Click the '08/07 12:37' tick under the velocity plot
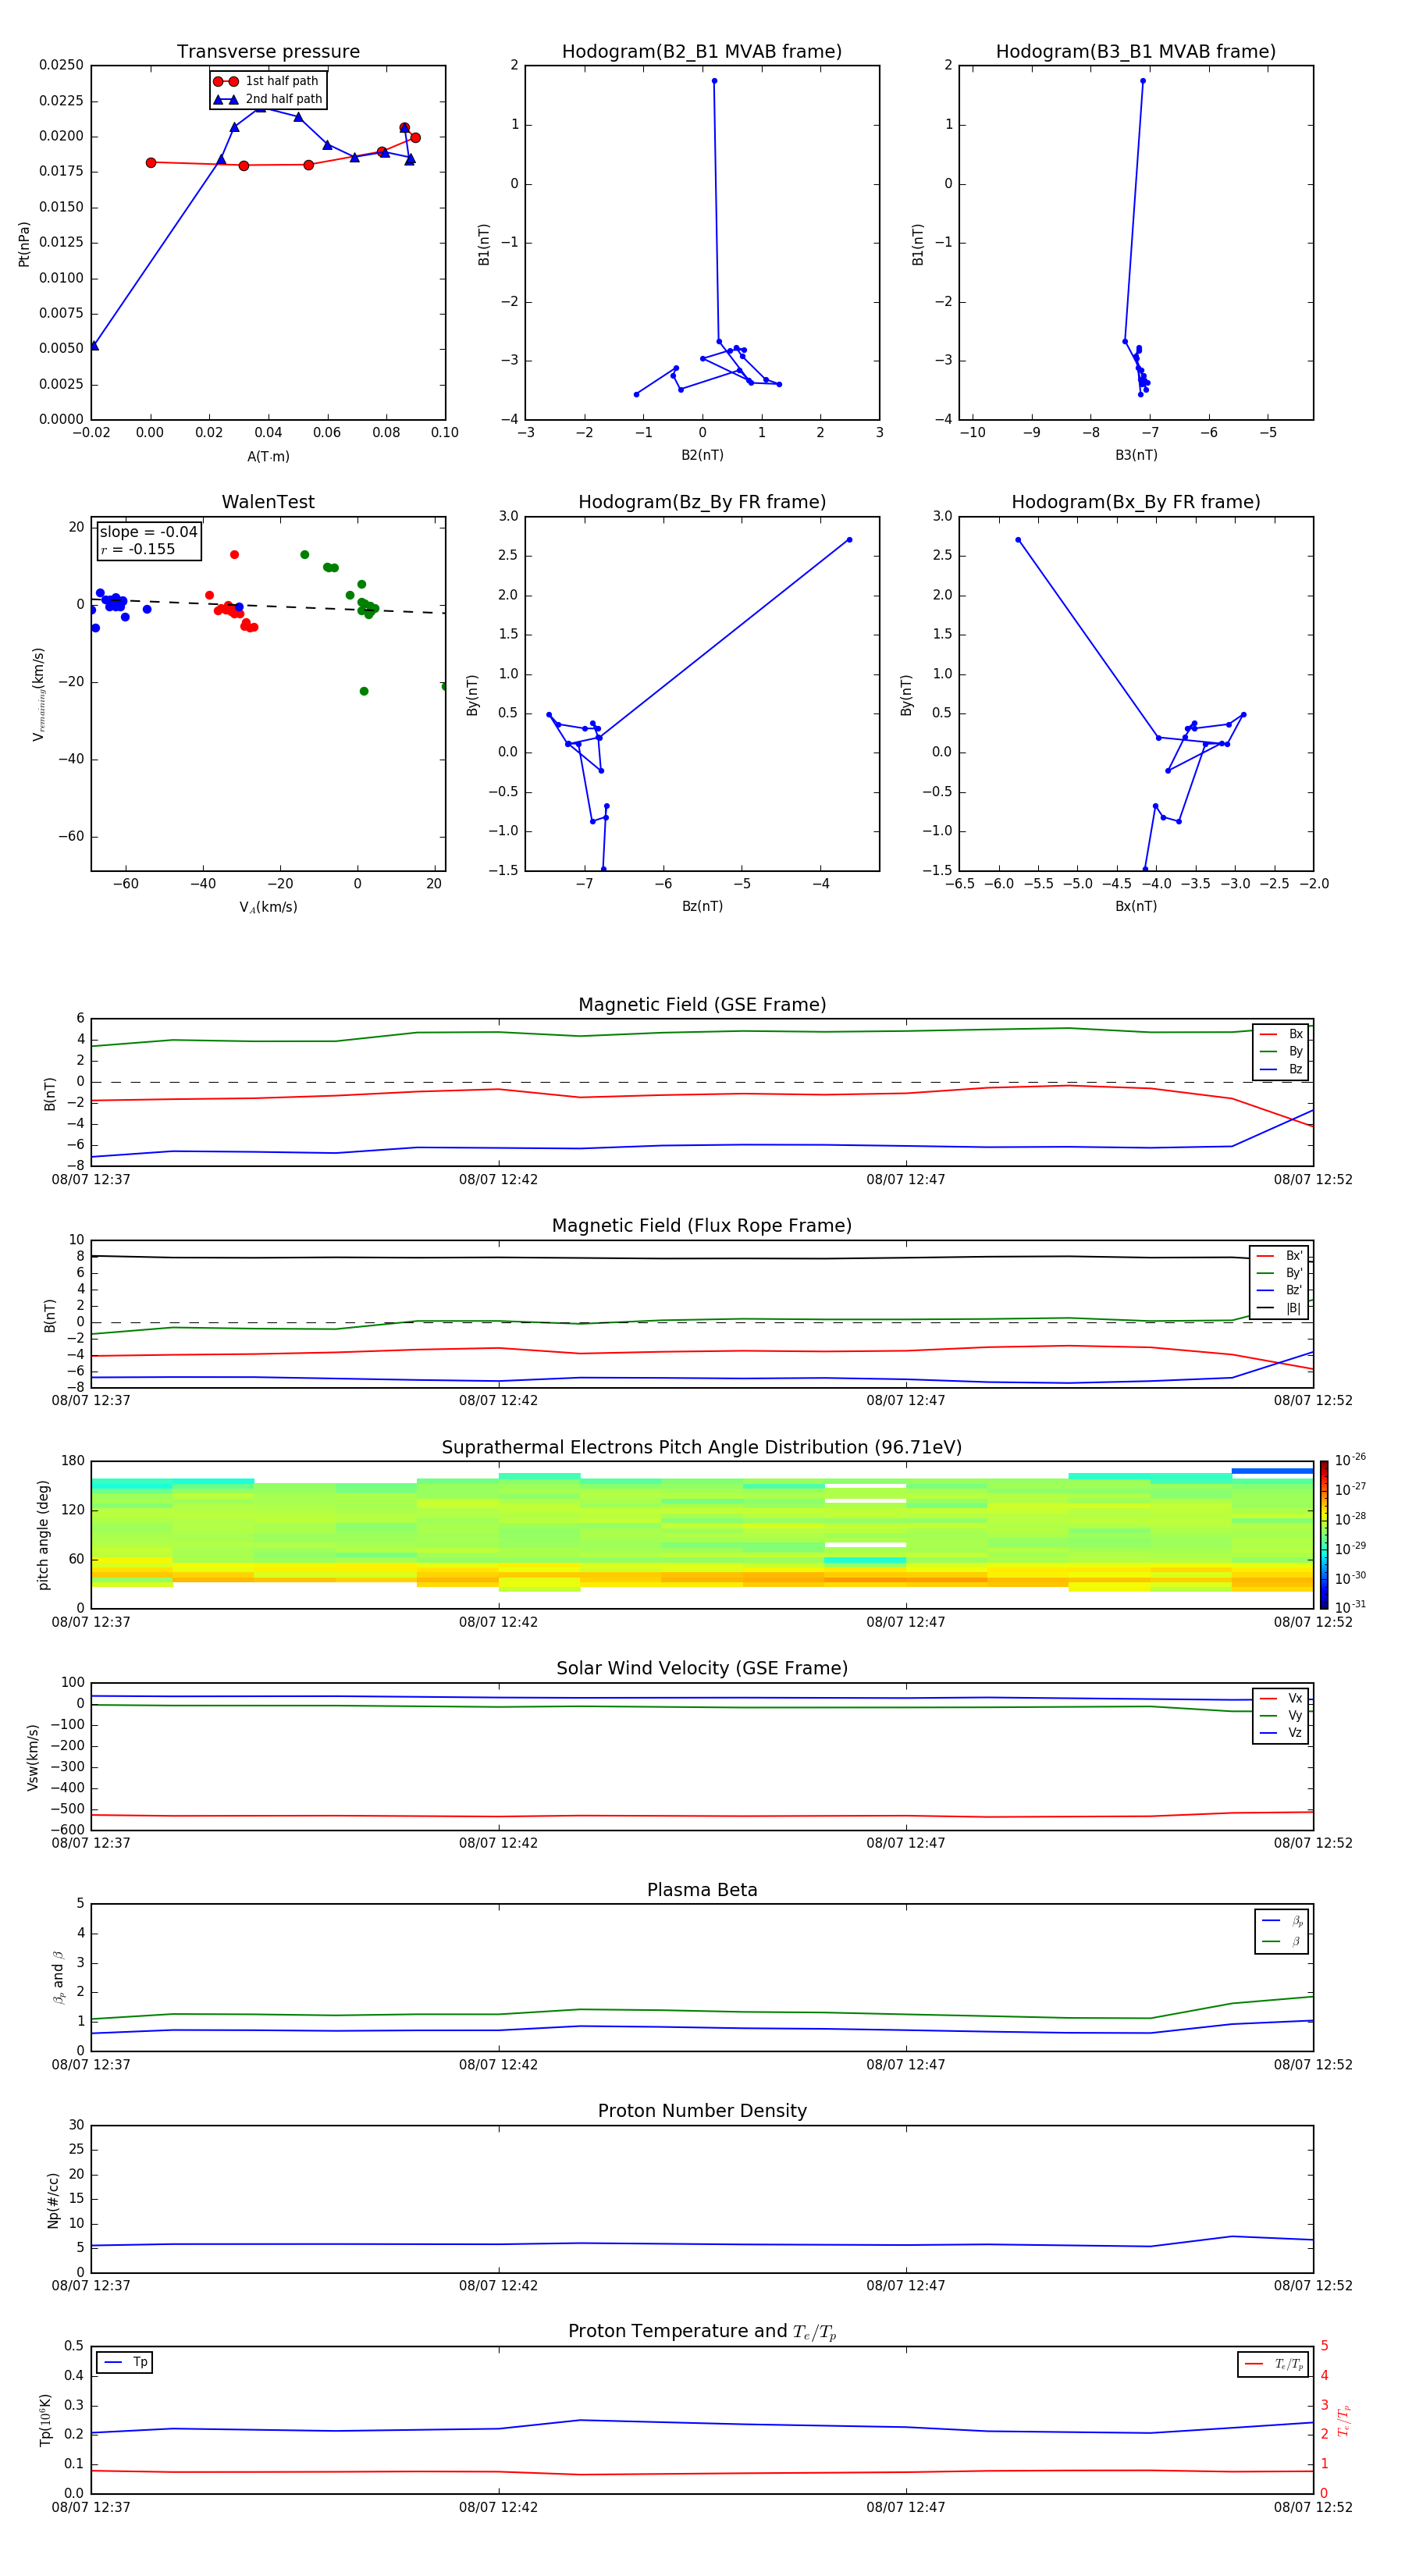Screen dimensions: 1405x2576 pyautogui.click(x=91, y=1843)
